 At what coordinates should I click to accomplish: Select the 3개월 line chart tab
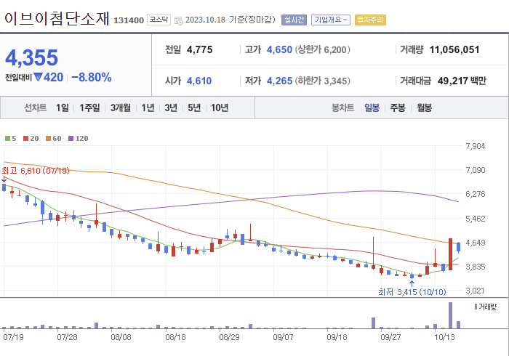pos(121,108)
